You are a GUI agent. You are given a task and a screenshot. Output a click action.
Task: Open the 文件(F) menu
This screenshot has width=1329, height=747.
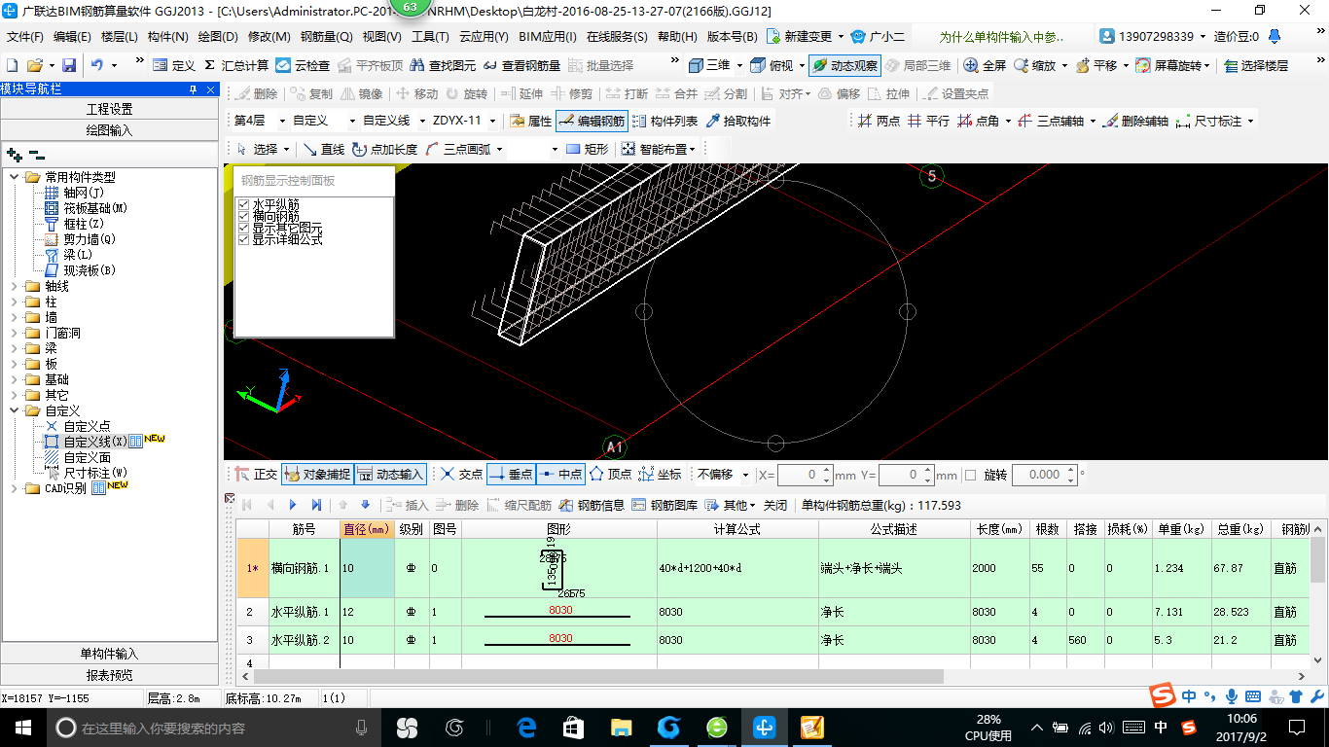click(25, 37)
